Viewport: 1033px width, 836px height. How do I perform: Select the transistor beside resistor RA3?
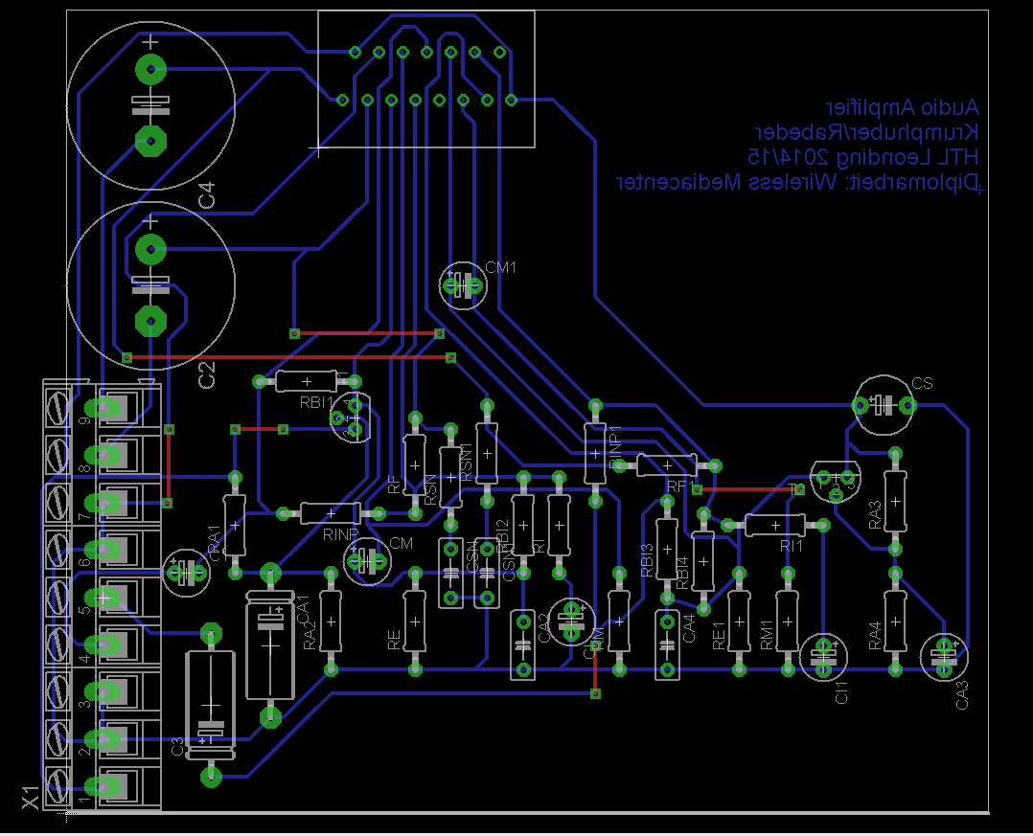pyautogui.click(x=836, y=481)
